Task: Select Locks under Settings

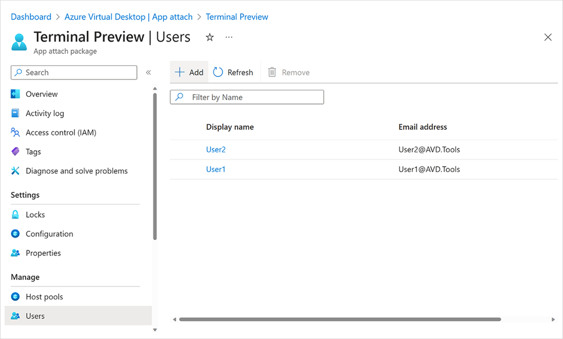Action: [x=35, y=215]
